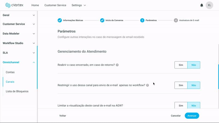Open the XL user avatar menu
Viewport: 219px width, 123px height.
coord(209,5)
